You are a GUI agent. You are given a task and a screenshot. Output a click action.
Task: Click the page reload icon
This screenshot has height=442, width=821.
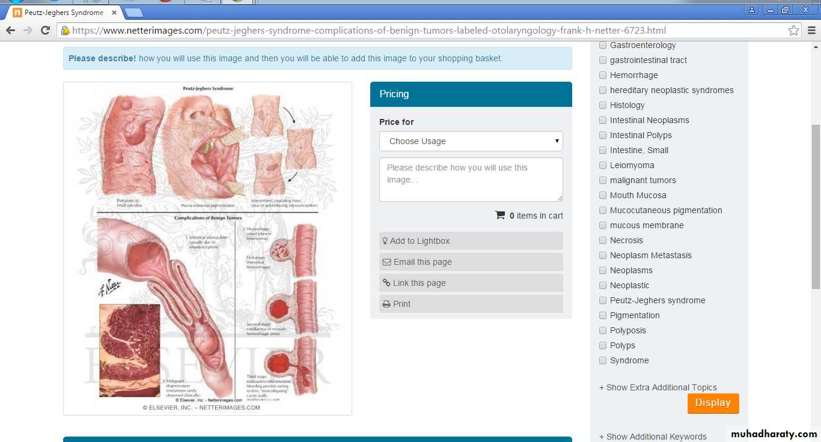(x=45, y=31)
